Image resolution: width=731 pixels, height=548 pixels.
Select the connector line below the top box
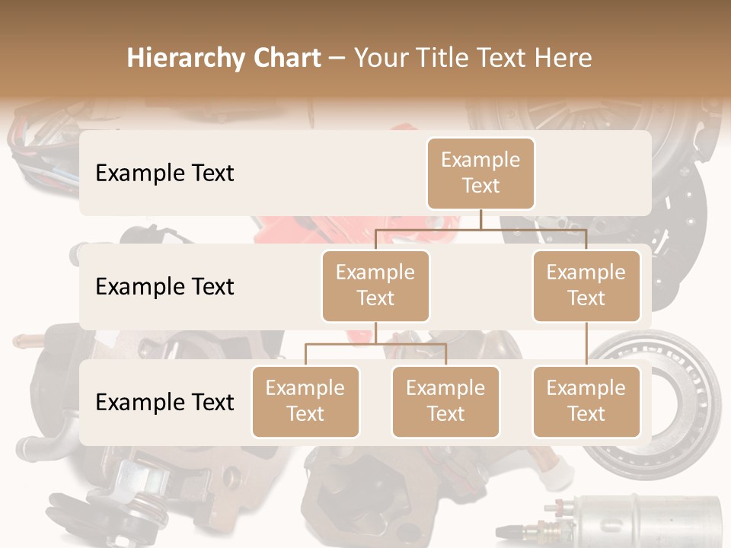pyautogui.click(x=480, y=221)
